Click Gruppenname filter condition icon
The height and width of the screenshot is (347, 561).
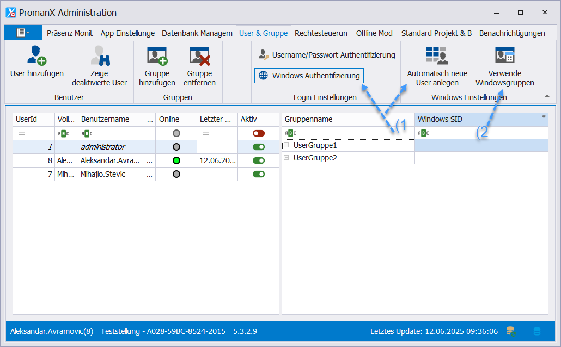pos(290,133)
